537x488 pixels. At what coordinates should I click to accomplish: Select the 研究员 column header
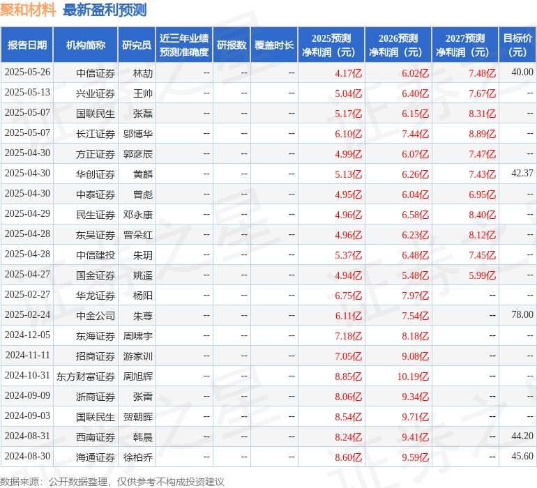click(x=137, y=45)
